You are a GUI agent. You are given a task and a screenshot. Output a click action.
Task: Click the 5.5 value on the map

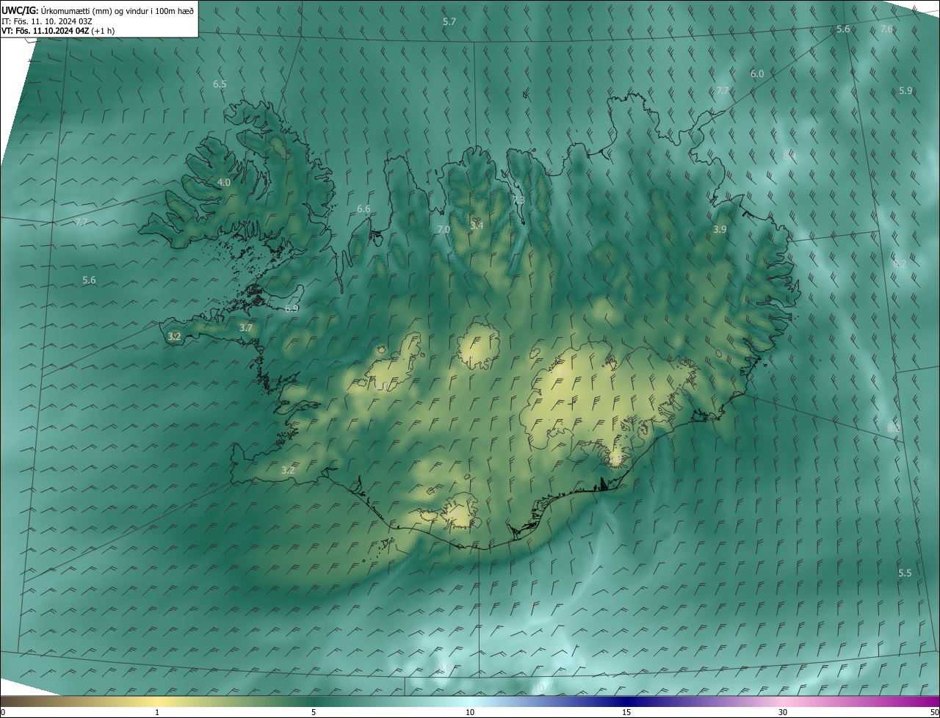click(905, 573)
